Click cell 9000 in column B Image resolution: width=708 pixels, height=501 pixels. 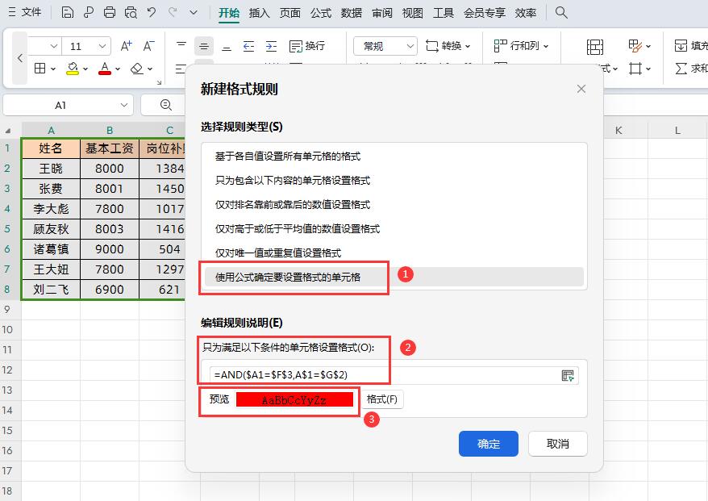[110, 249]
